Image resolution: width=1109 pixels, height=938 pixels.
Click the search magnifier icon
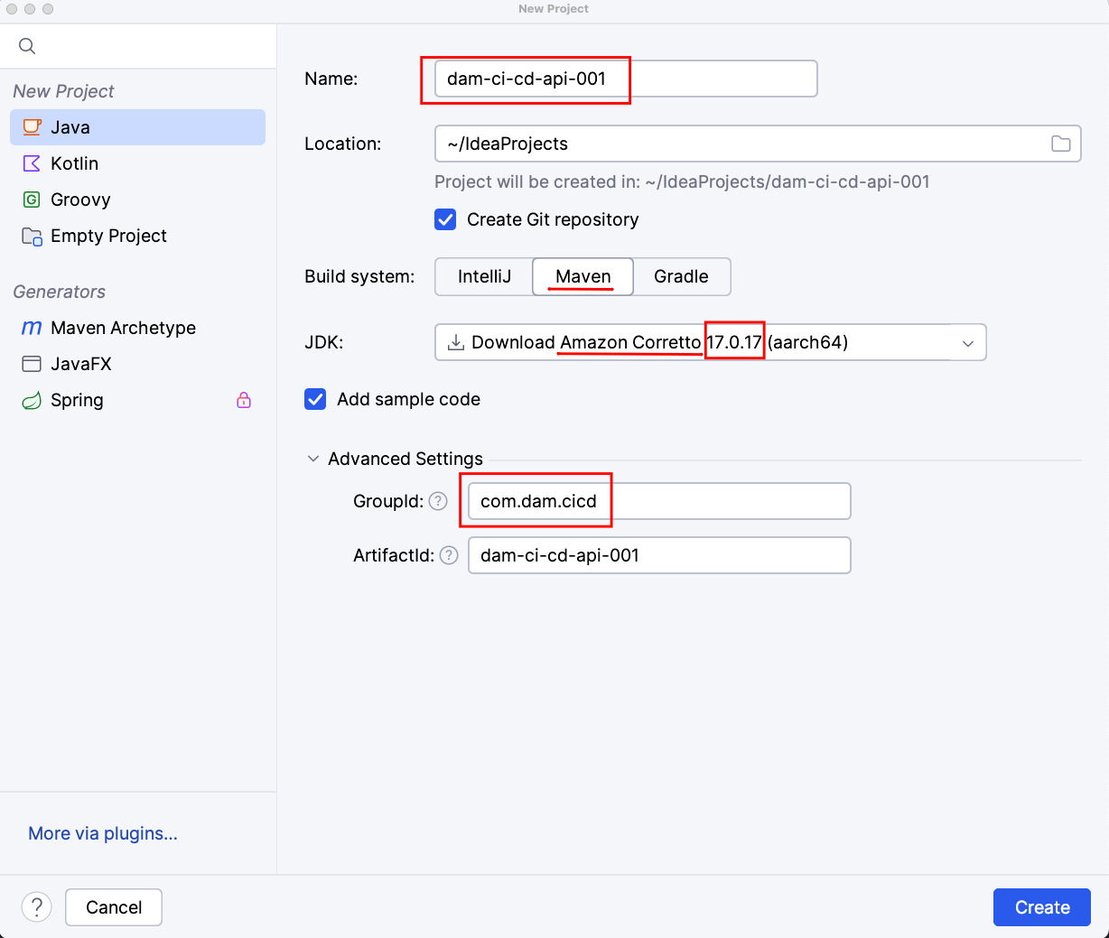tap(27, 46)
